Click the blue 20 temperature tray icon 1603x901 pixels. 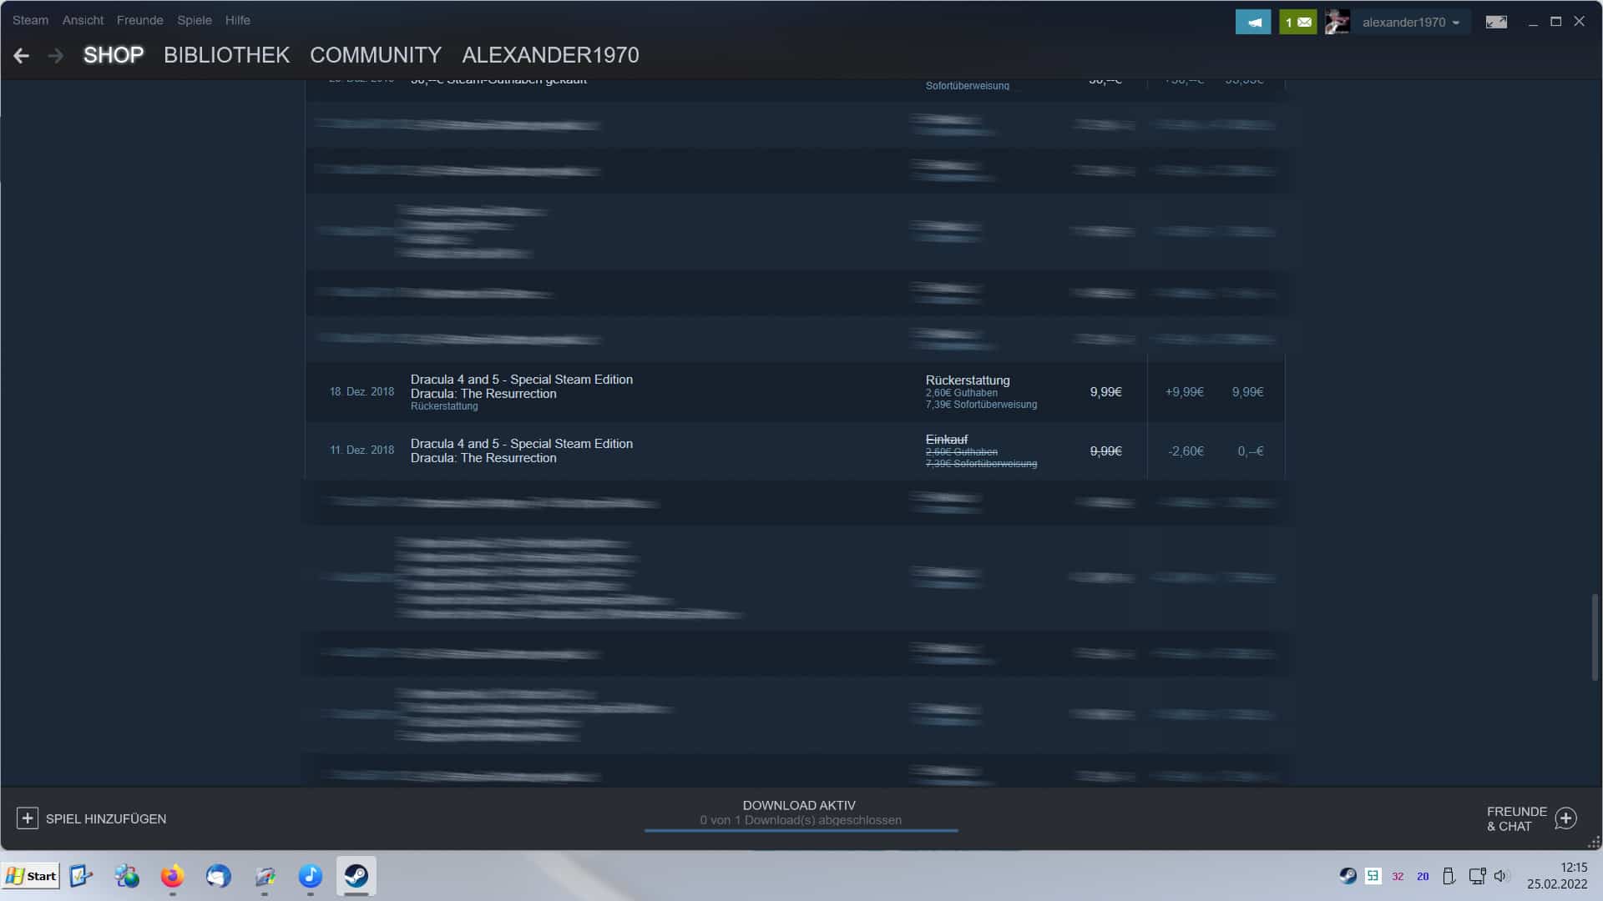pos(1423,877)
